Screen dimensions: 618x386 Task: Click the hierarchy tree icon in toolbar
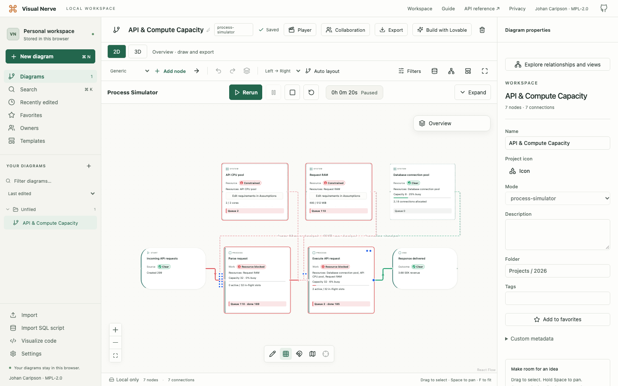tap(451, 71)
